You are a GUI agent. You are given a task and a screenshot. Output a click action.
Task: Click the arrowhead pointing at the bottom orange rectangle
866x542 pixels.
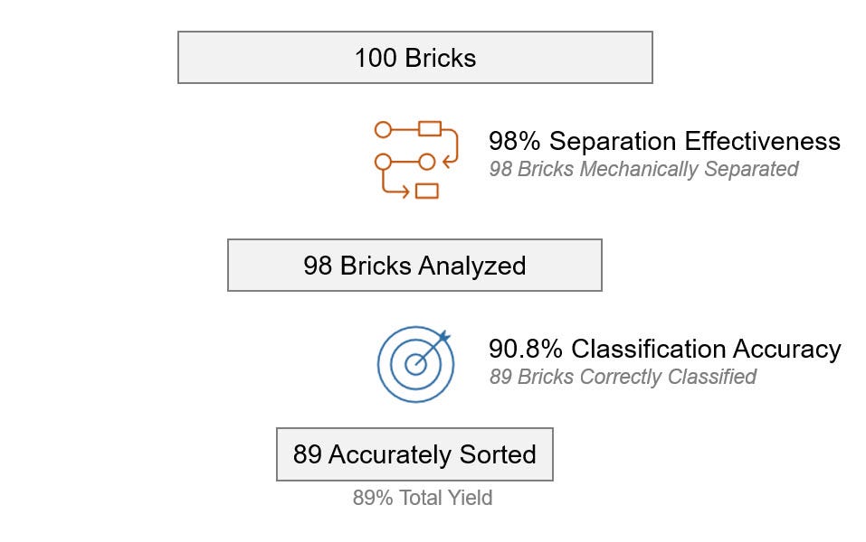[405, 192]
